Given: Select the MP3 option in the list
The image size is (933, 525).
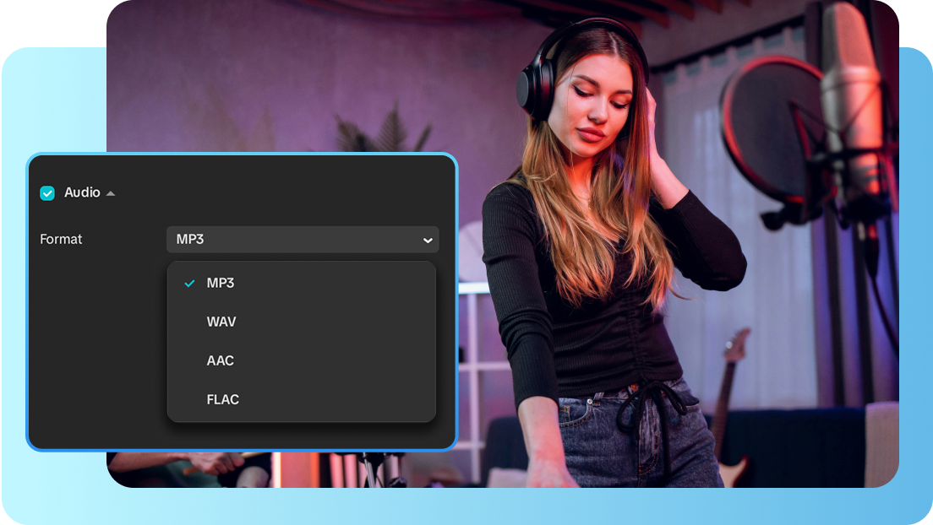Looking at the screenshot, I should pyautogui.click(x=221, y=283).
